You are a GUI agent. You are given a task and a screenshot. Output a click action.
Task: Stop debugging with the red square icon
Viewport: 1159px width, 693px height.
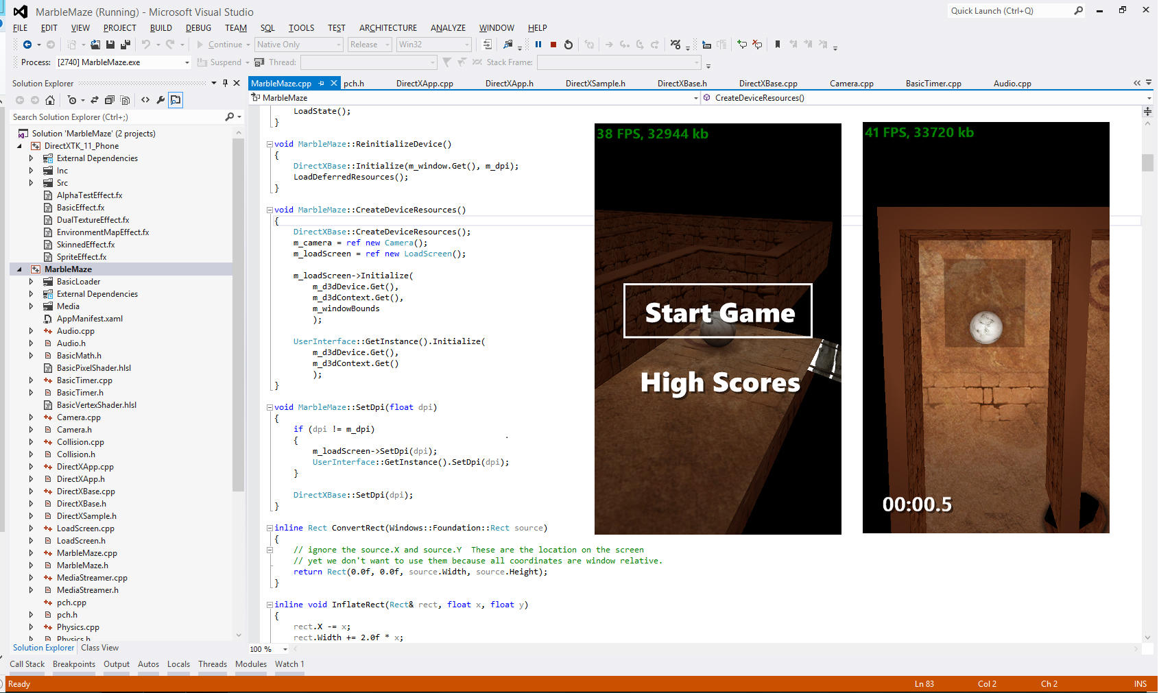click(x=553, y=44)
